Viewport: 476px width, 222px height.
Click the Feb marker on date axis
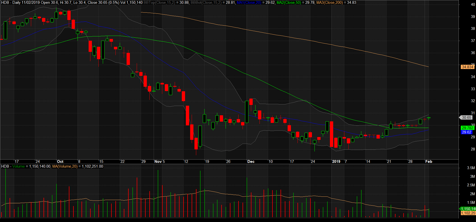tap(429, 162)
